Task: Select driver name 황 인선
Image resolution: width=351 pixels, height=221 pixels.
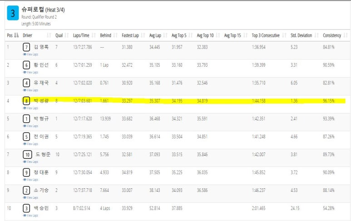Action: pos(41,65)
